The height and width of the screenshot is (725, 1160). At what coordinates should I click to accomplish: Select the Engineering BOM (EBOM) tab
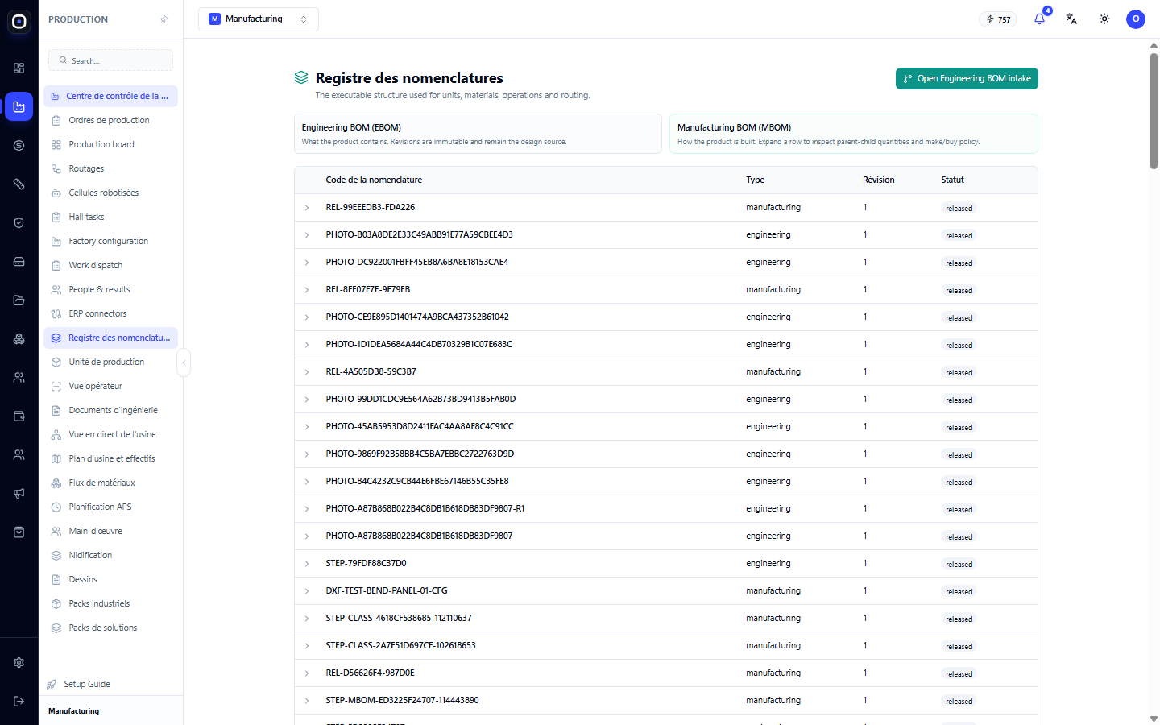click(x=478, y=134)
